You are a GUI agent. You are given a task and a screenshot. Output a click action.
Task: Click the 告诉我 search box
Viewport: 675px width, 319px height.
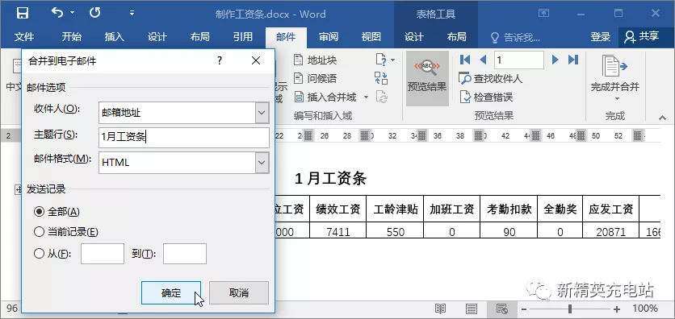[x=516, y=38]
